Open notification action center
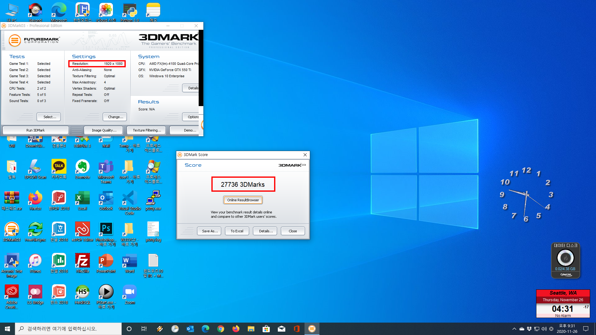This screenshot has width=596, height=335. [586, 329]
